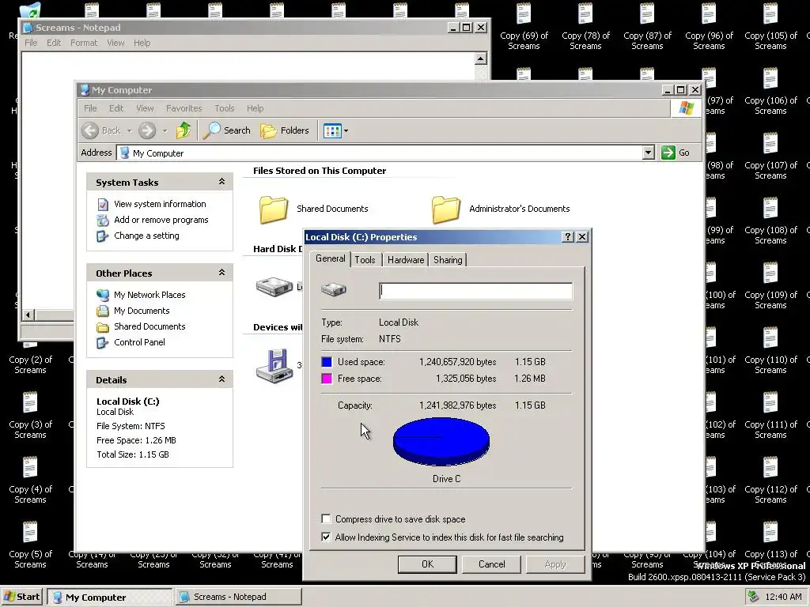Switch to General tab in Properties
This screenshot has width=810, height=607.
[331, 258]
